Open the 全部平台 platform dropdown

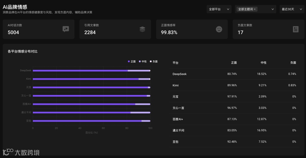[x=219, y=9]
